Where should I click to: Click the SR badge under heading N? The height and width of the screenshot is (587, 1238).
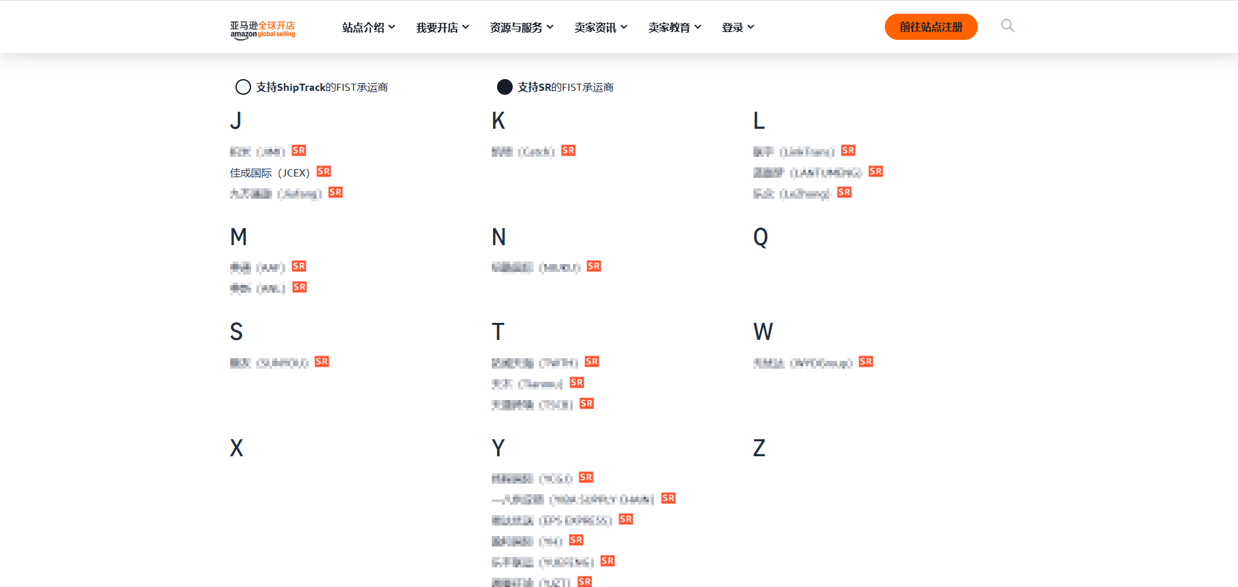594,266
